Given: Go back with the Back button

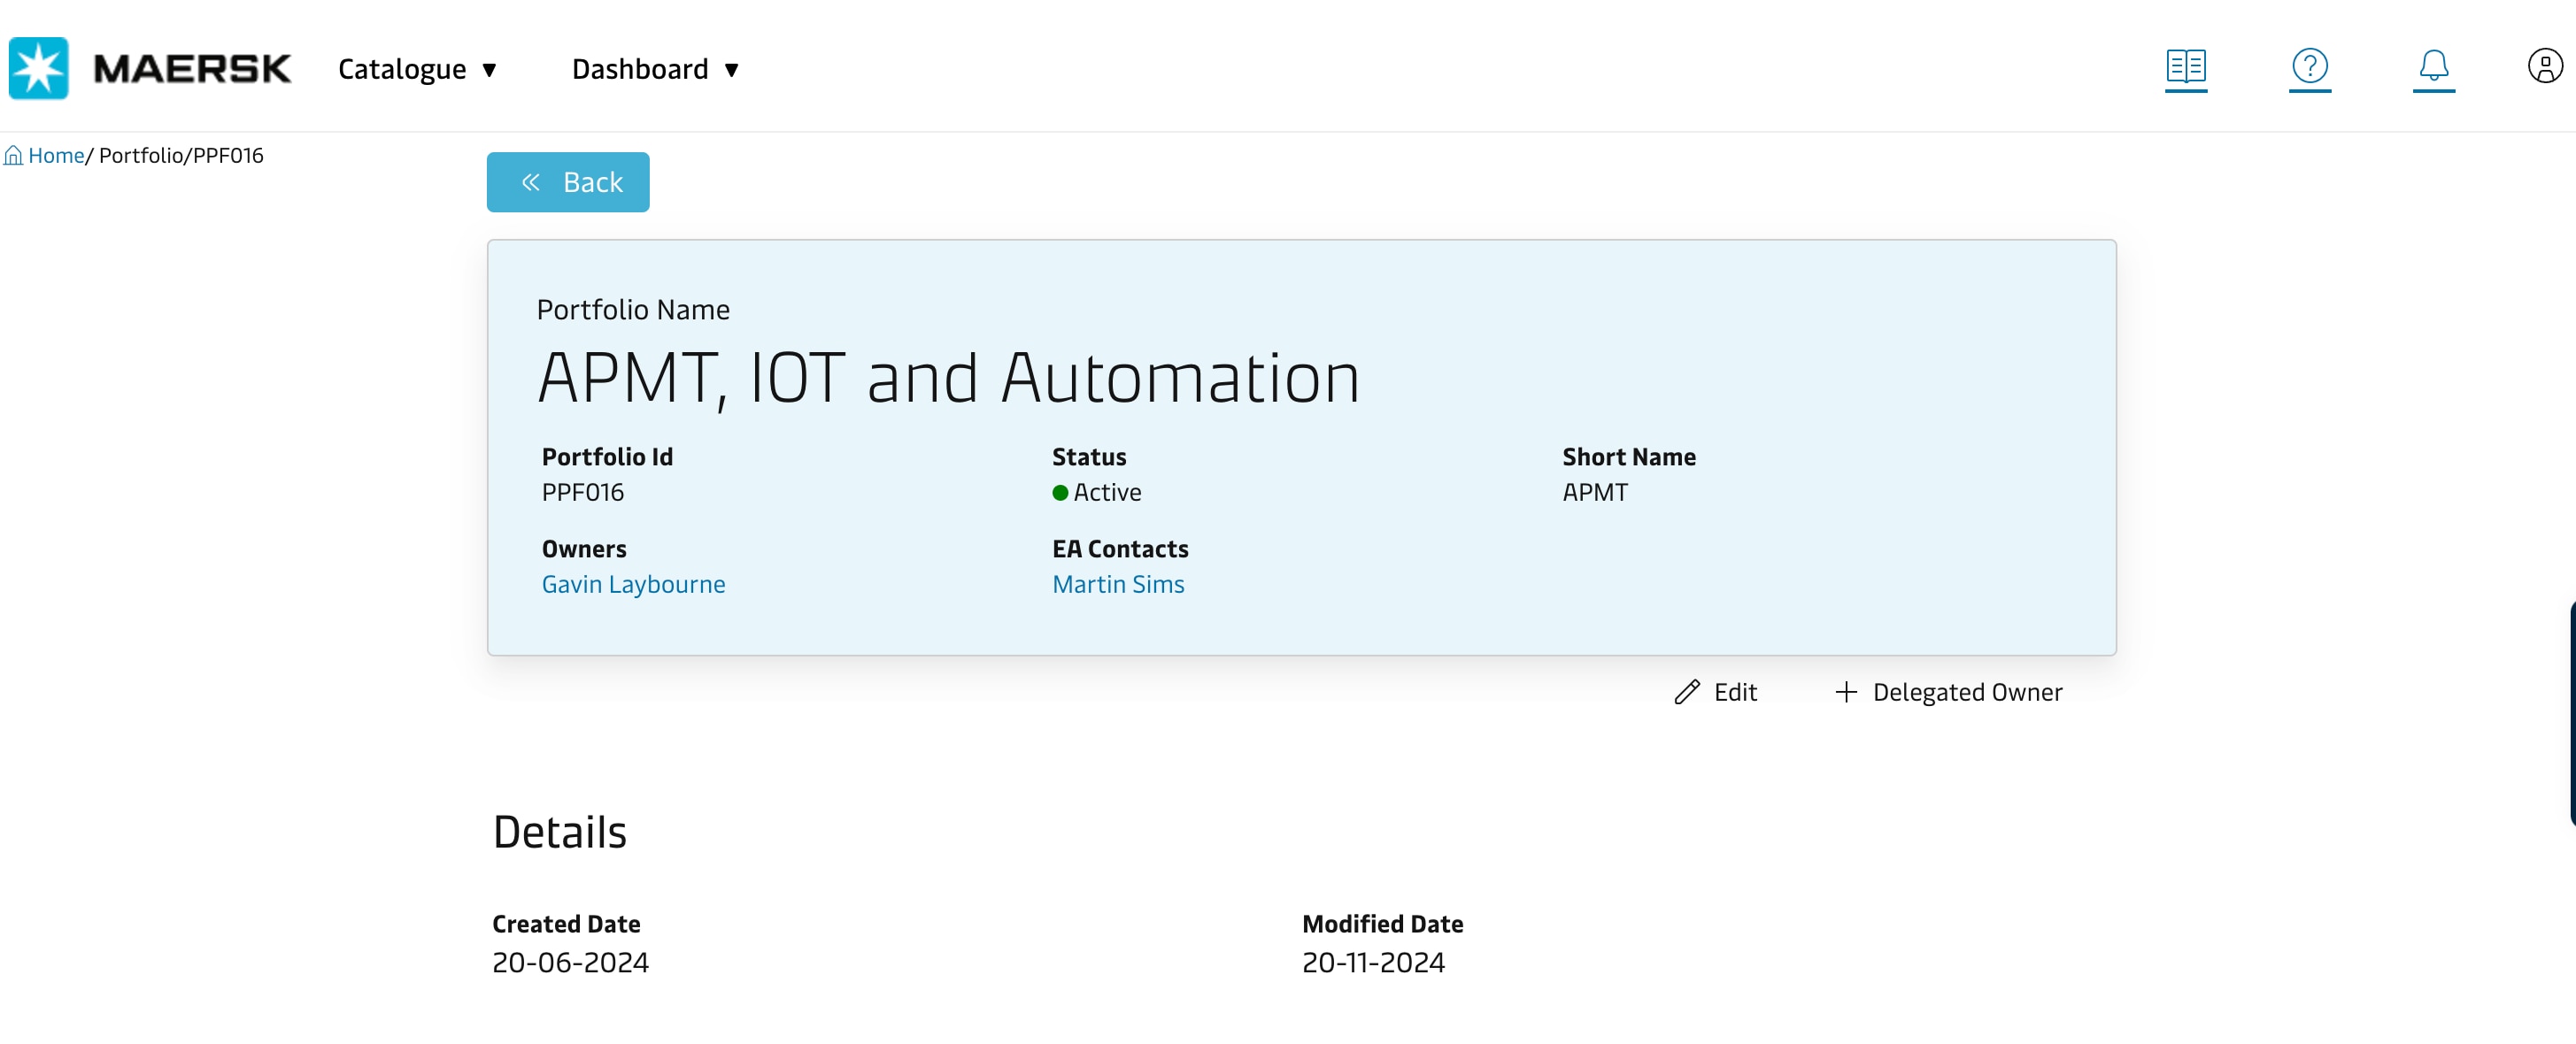Looking at the screenshot, I should (568, 182).
